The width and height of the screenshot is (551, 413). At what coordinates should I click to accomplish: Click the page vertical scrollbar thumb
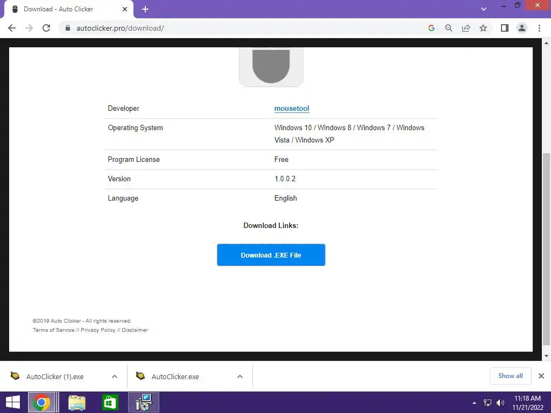547,249
